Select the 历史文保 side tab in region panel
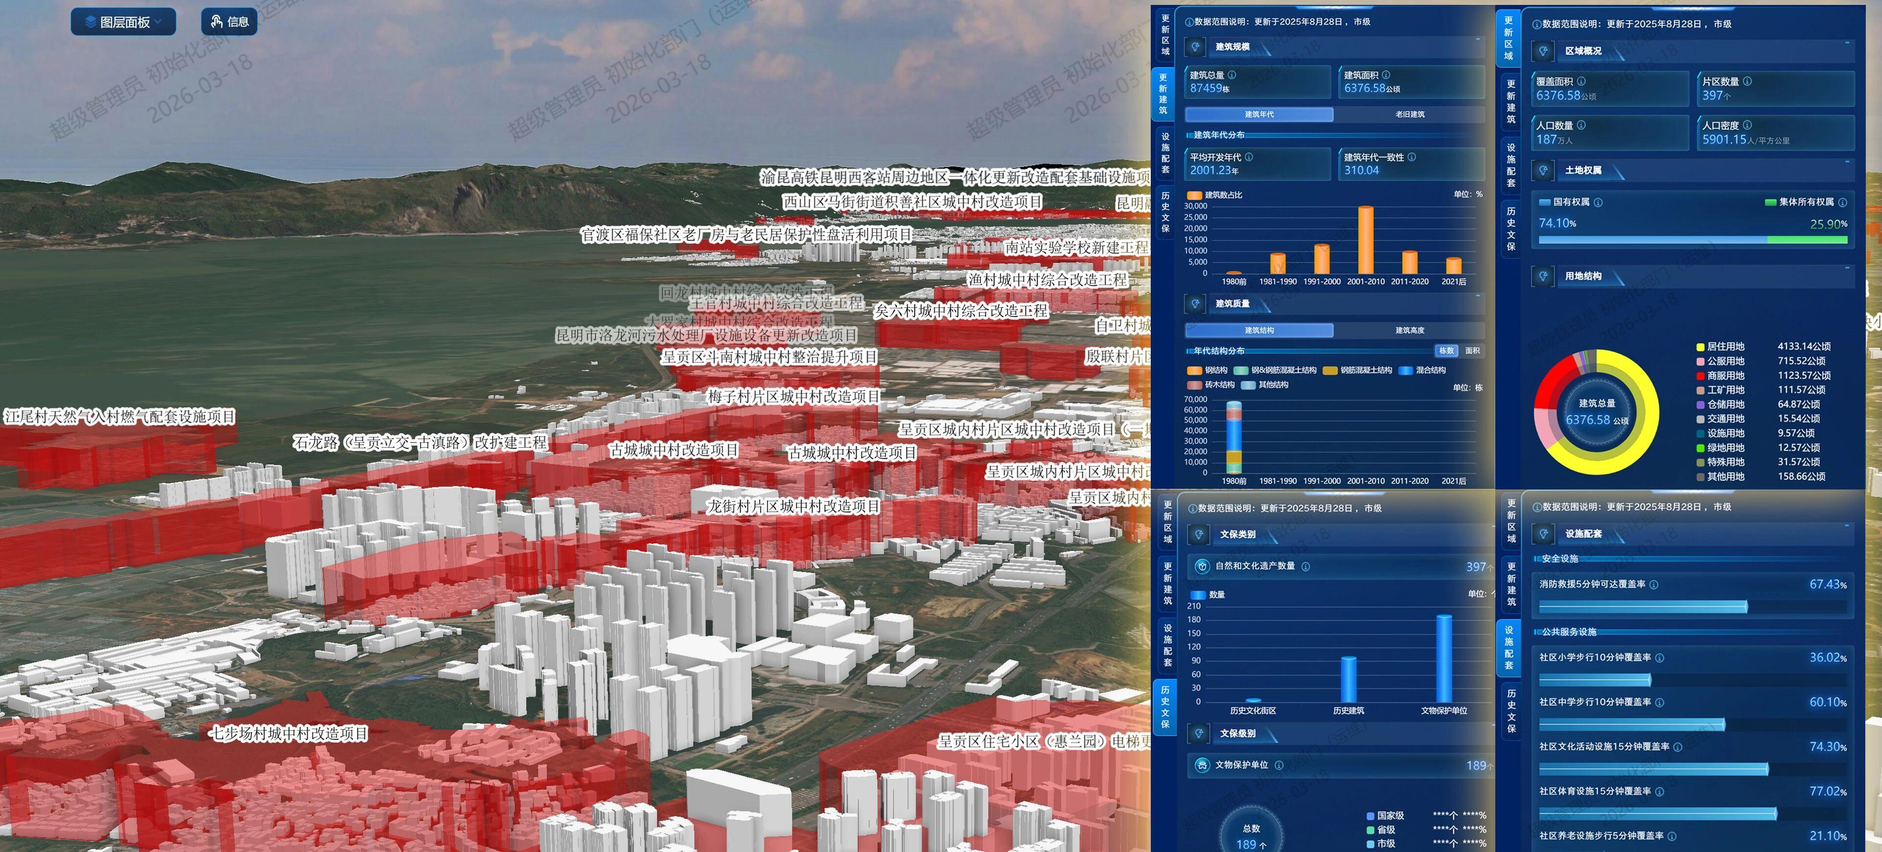 click(x=1511, y=228)
